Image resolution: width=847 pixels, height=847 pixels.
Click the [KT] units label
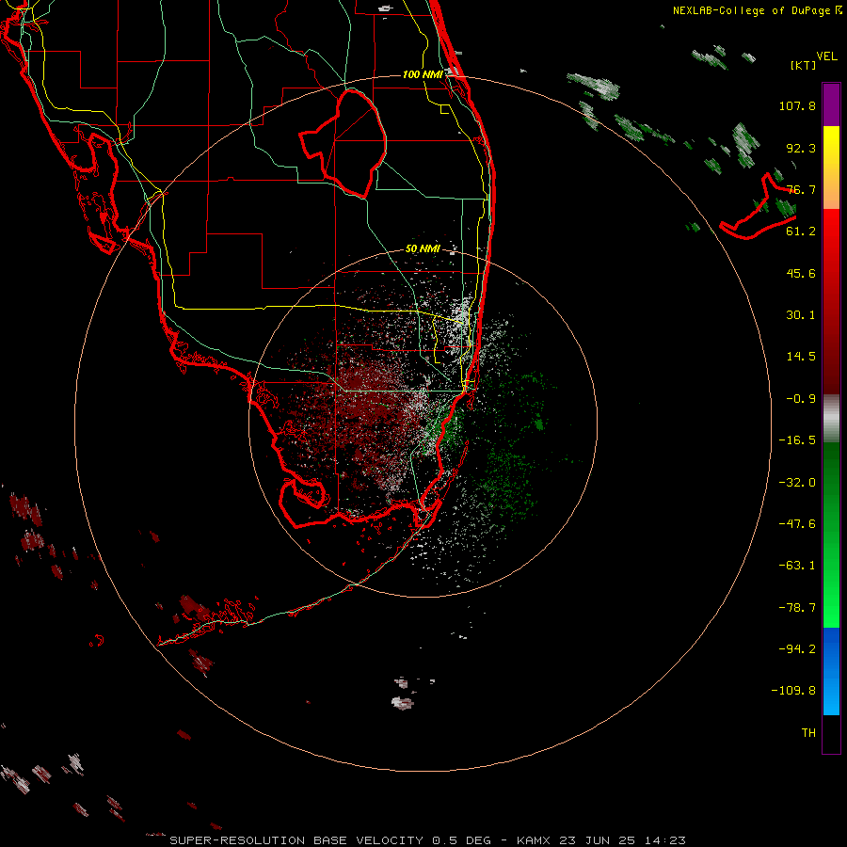click(803, 65)
